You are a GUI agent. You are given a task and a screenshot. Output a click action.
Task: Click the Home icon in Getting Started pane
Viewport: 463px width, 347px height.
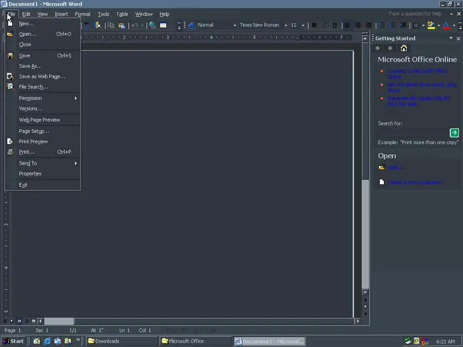click(404, 48)
